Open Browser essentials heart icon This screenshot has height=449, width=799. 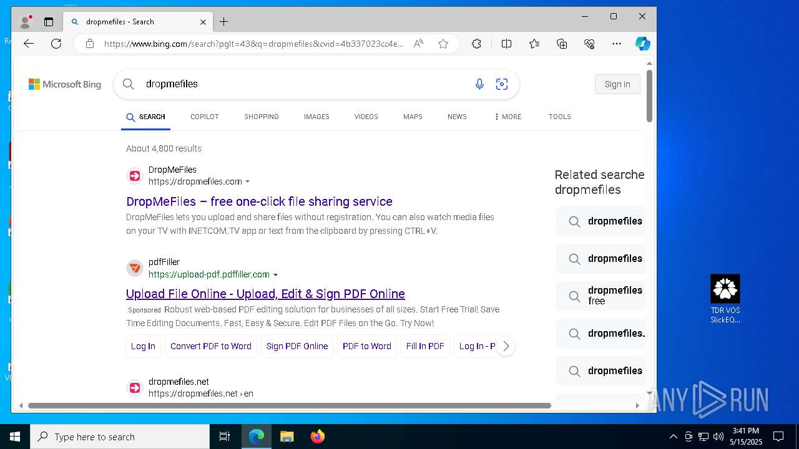click(x=589, y=44)
